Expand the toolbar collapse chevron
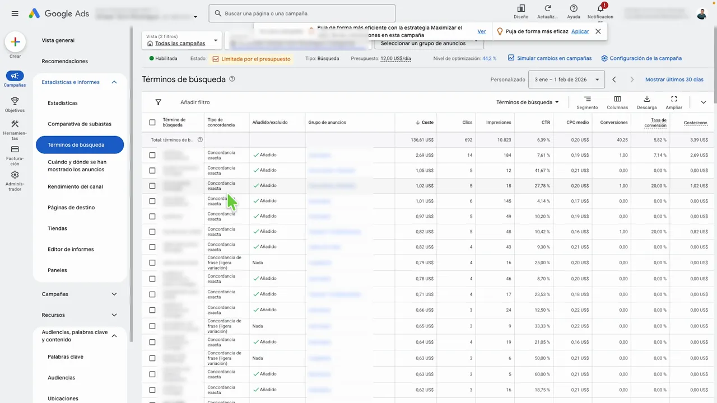The height and width of the screenshot is (403, 717). pos(704,102)
